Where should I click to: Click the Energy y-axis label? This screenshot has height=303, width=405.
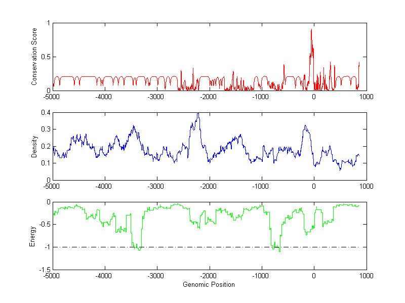[33, 236]
